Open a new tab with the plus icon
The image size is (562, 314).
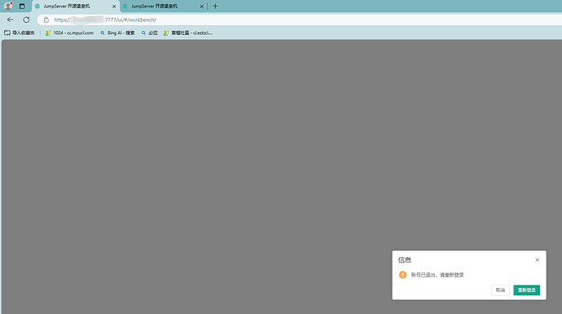tap(215, 6)
